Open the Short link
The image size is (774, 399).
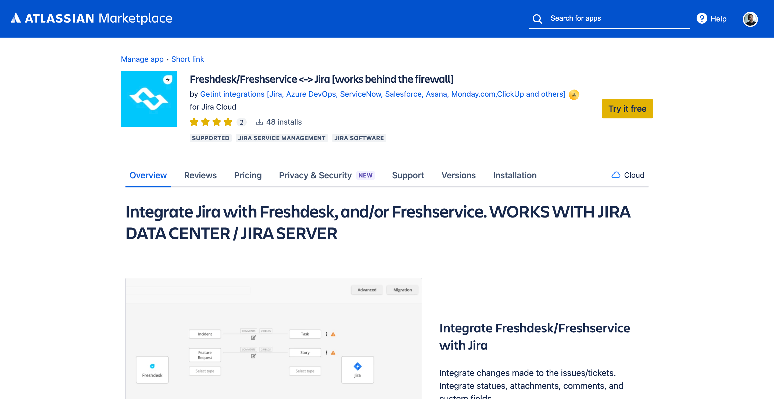click(x=188, y=59)
